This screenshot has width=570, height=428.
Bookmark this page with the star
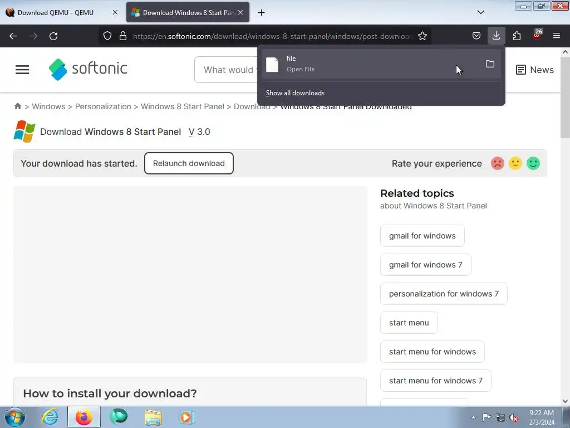click(422, 36)
